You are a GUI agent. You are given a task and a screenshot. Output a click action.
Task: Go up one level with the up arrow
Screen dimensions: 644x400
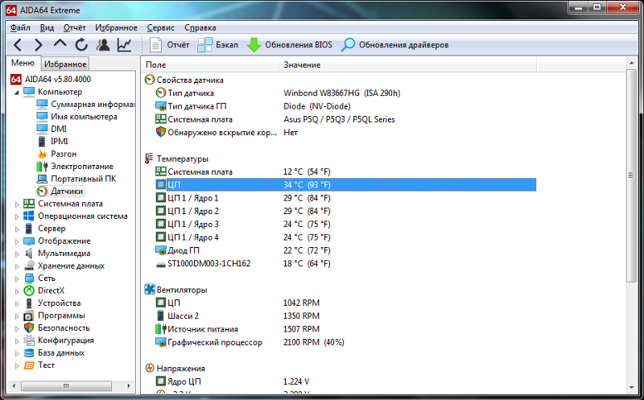click(60, 44)
